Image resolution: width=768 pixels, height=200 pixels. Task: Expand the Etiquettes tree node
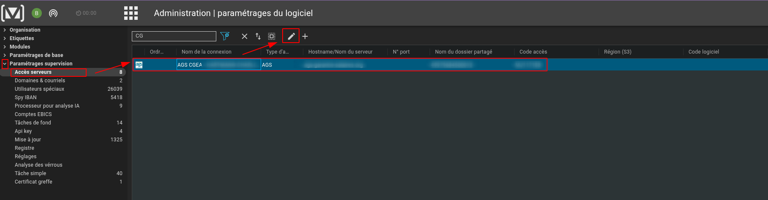5,38
